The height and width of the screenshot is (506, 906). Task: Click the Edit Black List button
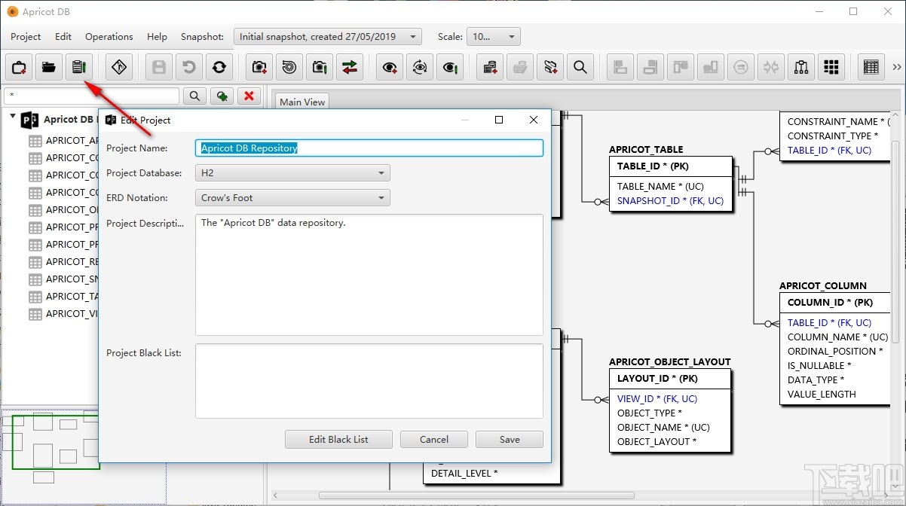(338, 439)
